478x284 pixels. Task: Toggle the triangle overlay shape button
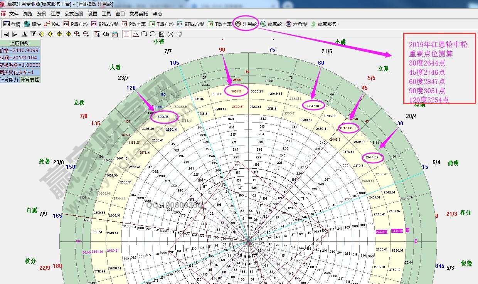click(135, 34)
